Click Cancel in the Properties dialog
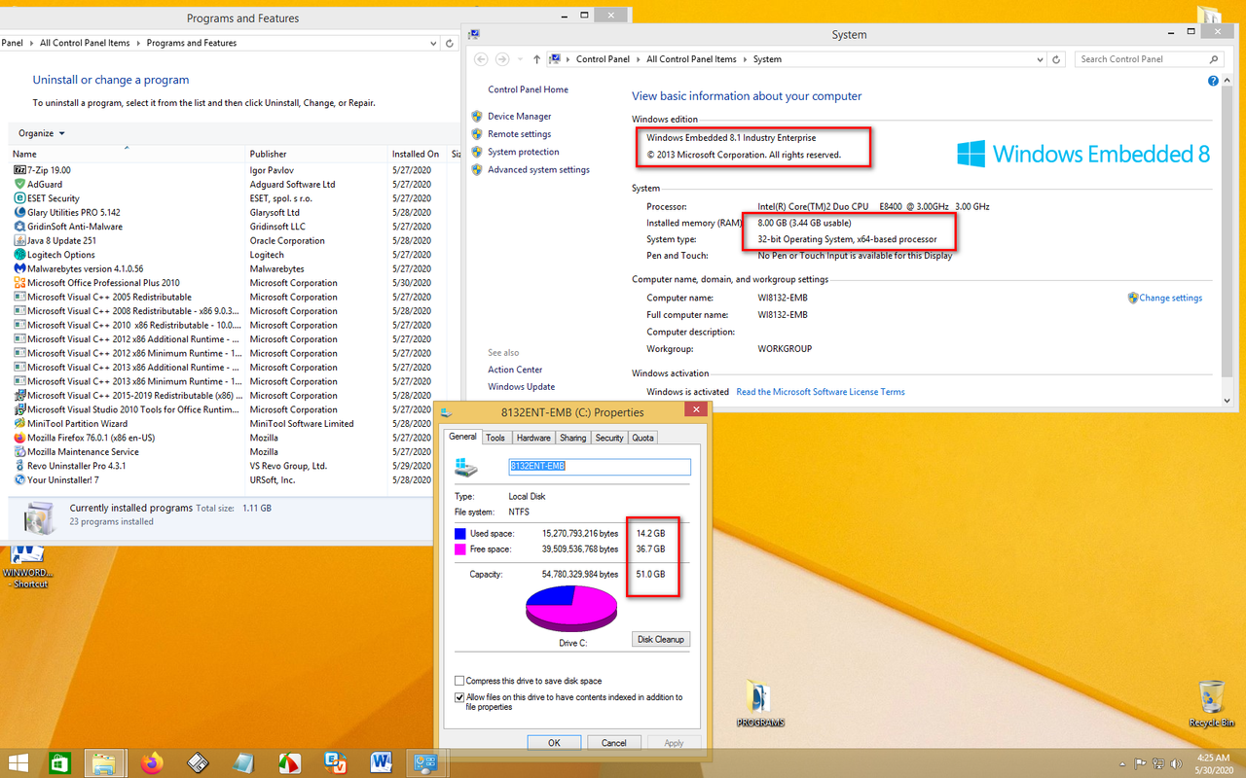Image resolution: width=1246 pixels, height=778 pixels. point(614,743)
